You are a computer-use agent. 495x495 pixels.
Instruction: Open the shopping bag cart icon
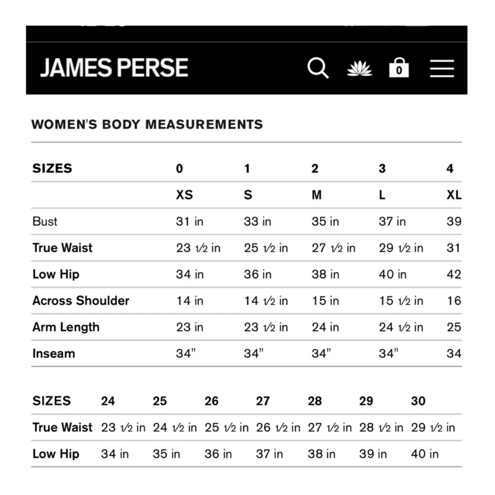[x=399, y=68]
